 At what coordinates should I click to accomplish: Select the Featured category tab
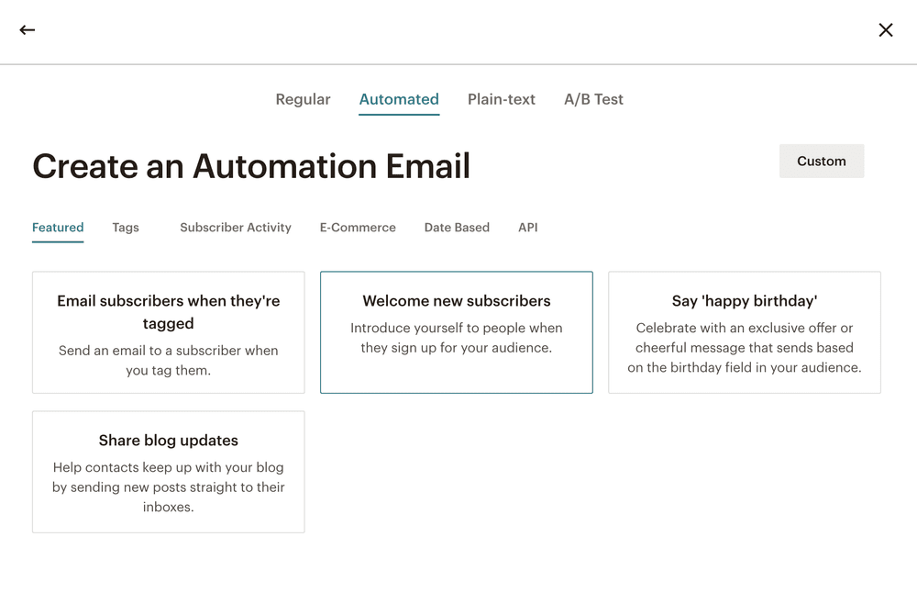point(57,227)
